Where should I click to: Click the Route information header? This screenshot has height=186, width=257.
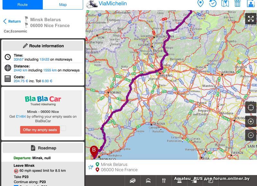click(x=43, y=46)
